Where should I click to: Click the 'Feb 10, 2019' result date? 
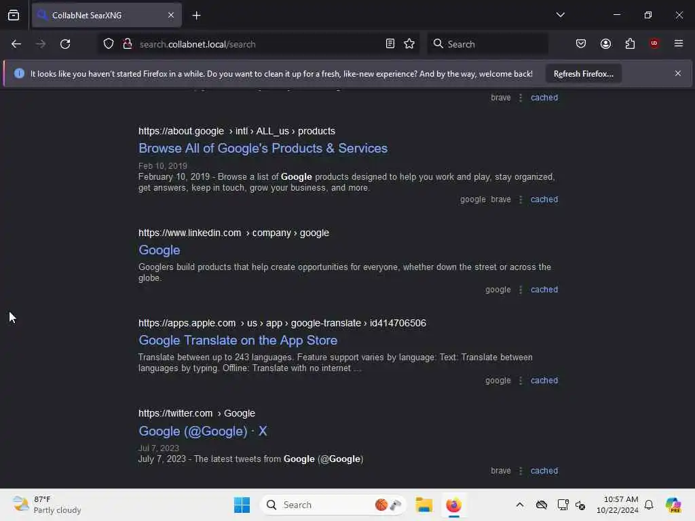click(163, 166)
